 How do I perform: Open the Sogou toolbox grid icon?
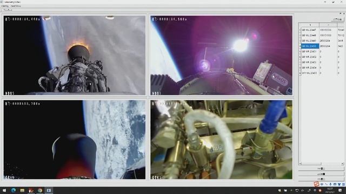344,184
